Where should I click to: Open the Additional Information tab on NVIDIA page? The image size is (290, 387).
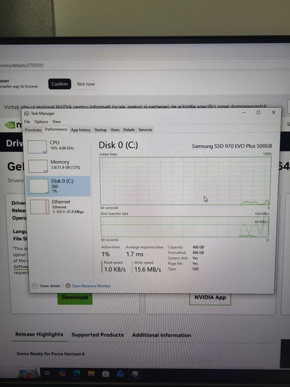coord(161,335)
